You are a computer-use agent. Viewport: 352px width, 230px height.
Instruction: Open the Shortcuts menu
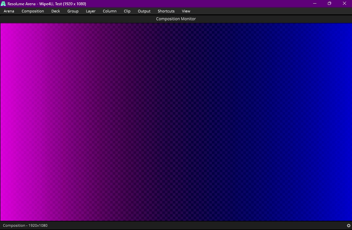tap(166, 11)
